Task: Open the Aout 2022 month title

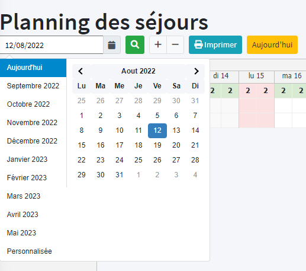Action: tap(138, 71)
